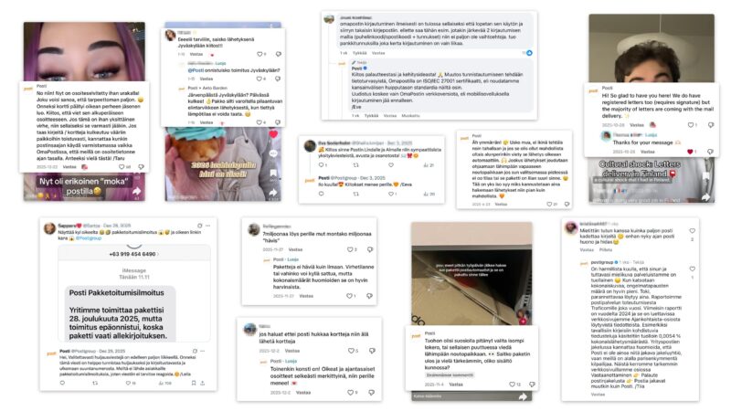Click share arrow on the cupcake video
731x411 pixels.
click(x=273, y=192)
